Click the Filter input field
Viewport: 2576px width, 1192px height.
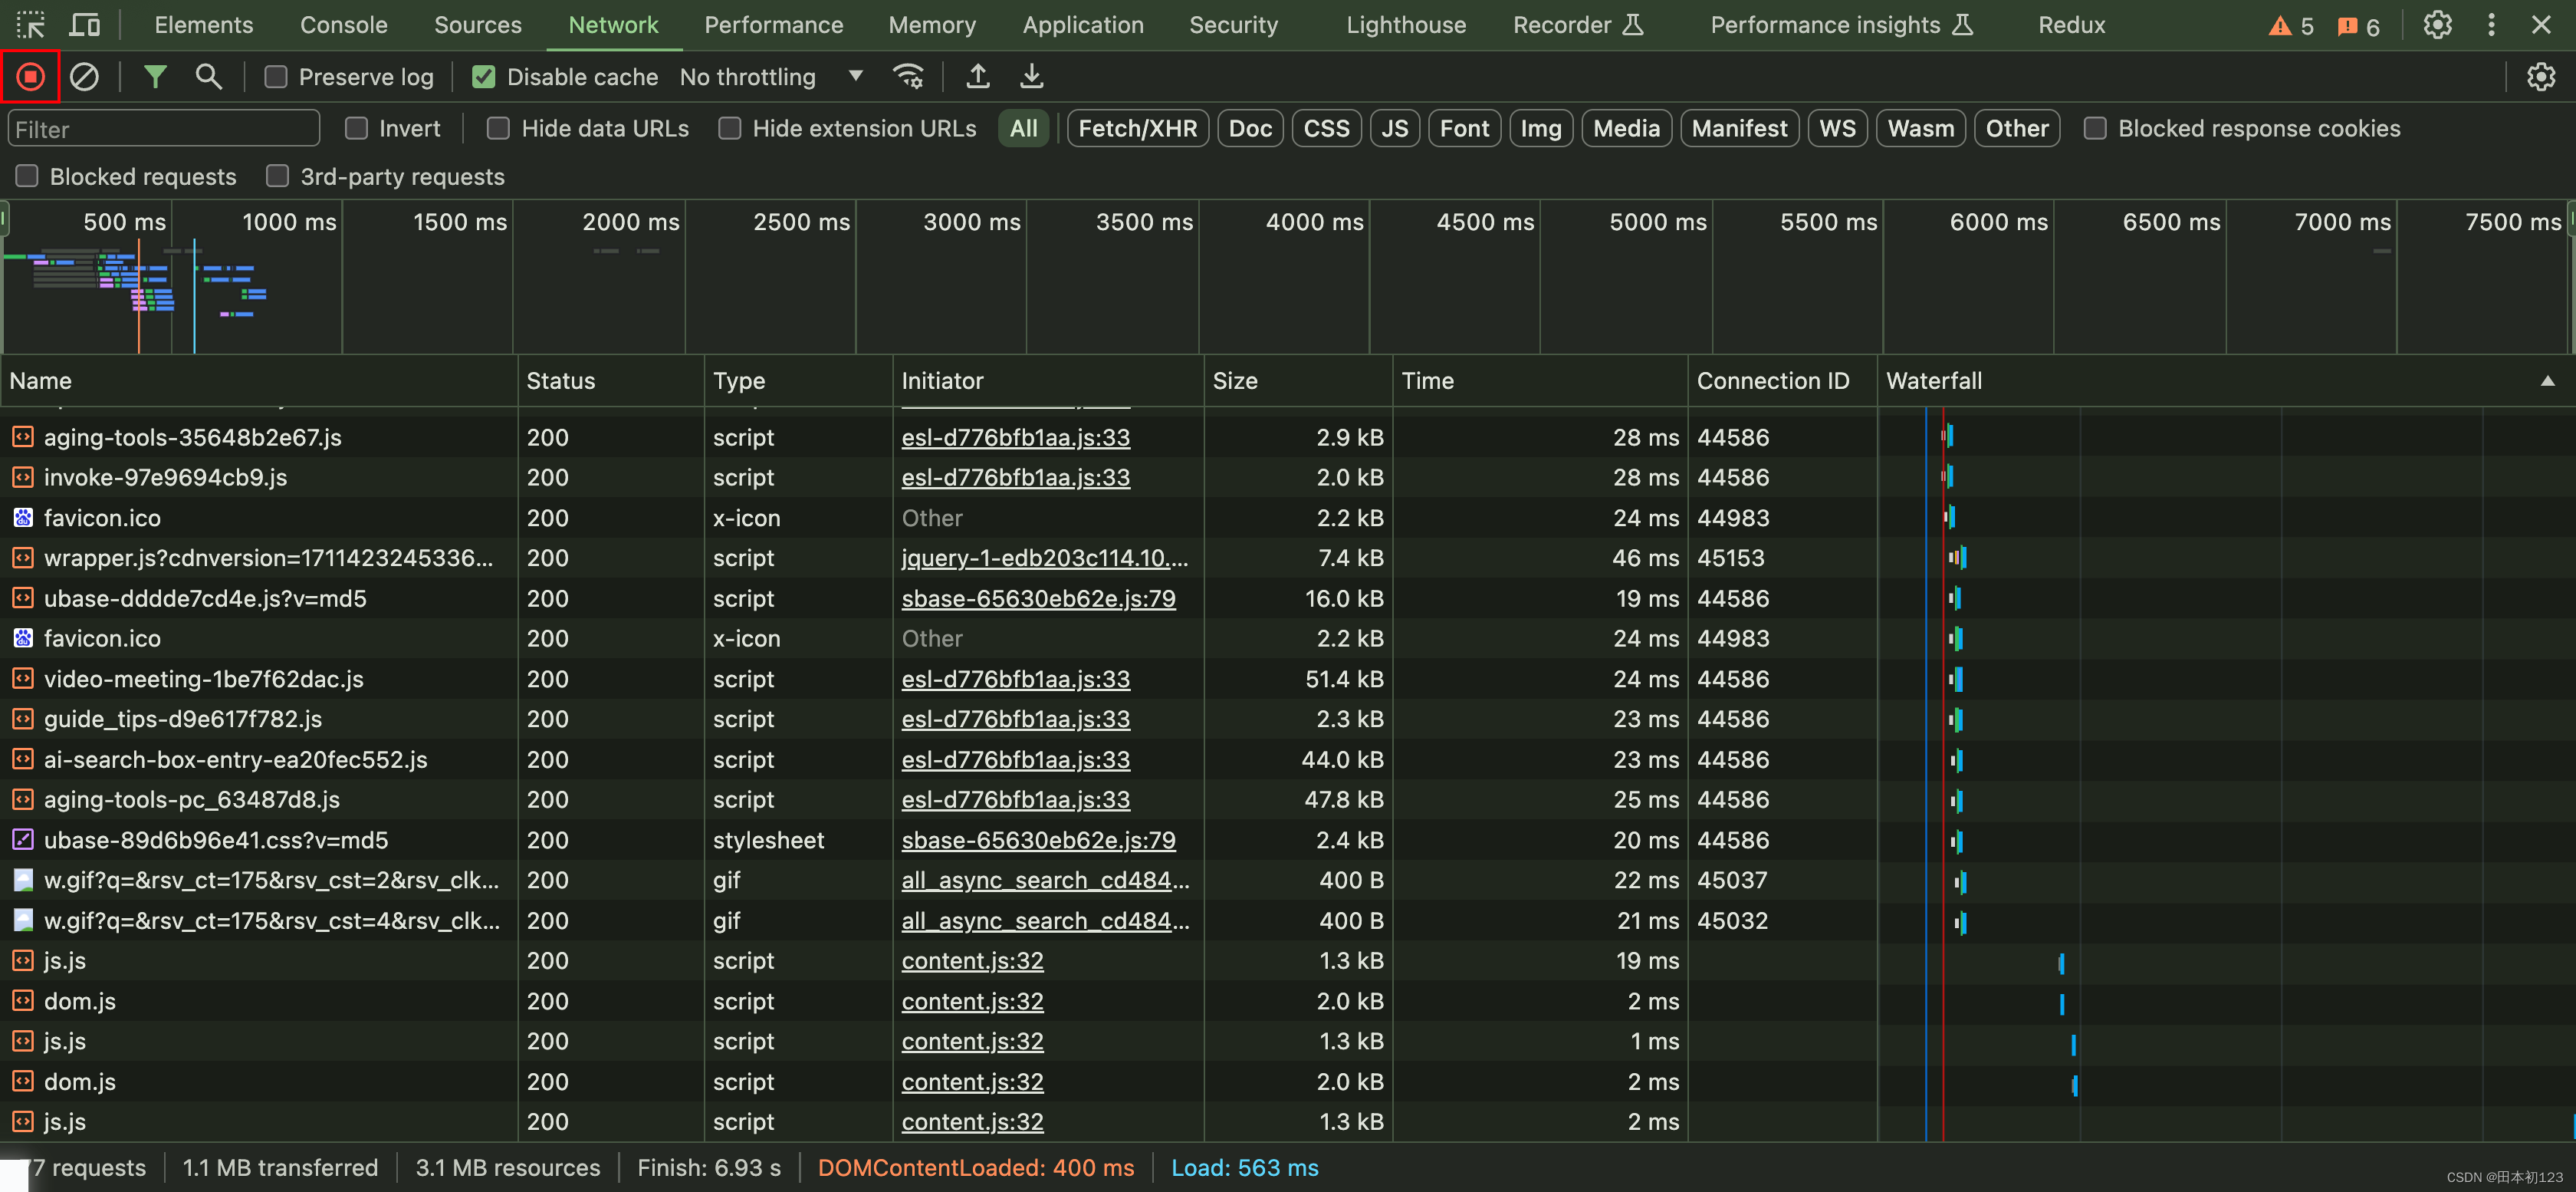pyautogui.click(x=163, y=130)
